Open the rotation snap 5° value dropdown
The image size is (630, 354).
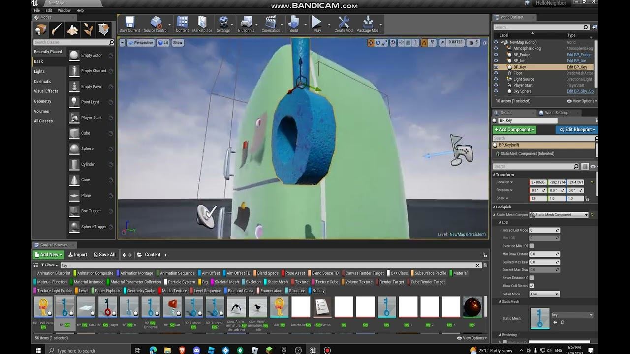(x=433, y=43)
